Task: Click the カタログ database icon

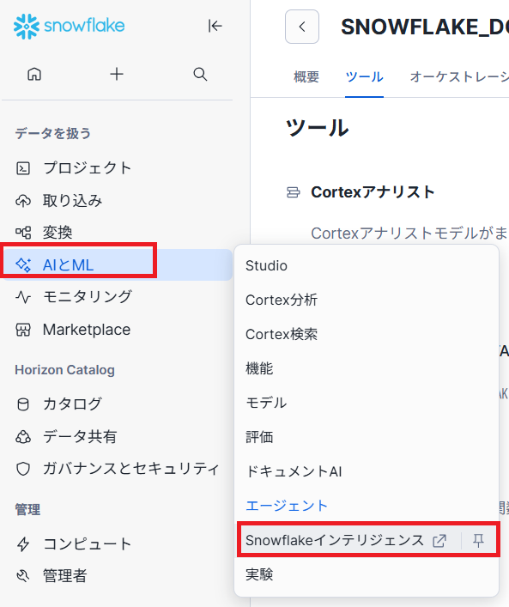Action: [x=23, y=404]
